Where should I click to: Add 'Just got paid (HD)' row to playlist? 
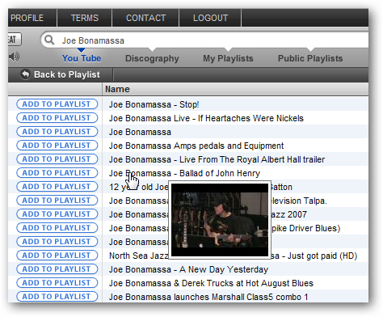pyautogui.click(x=57, y=256)
